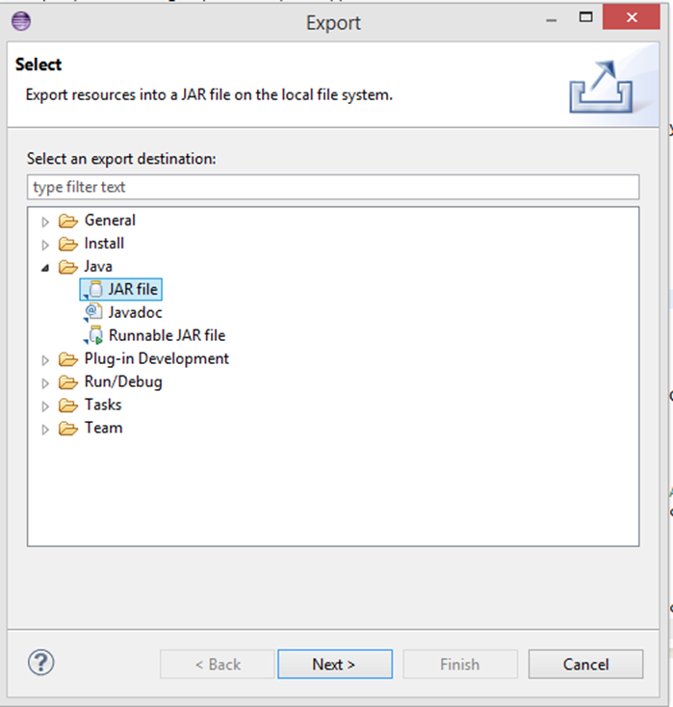Click the Runnable JAR file icon
The width and height of the screenshot is (673, 707).
pyautogui.click(x=93, y=335)
